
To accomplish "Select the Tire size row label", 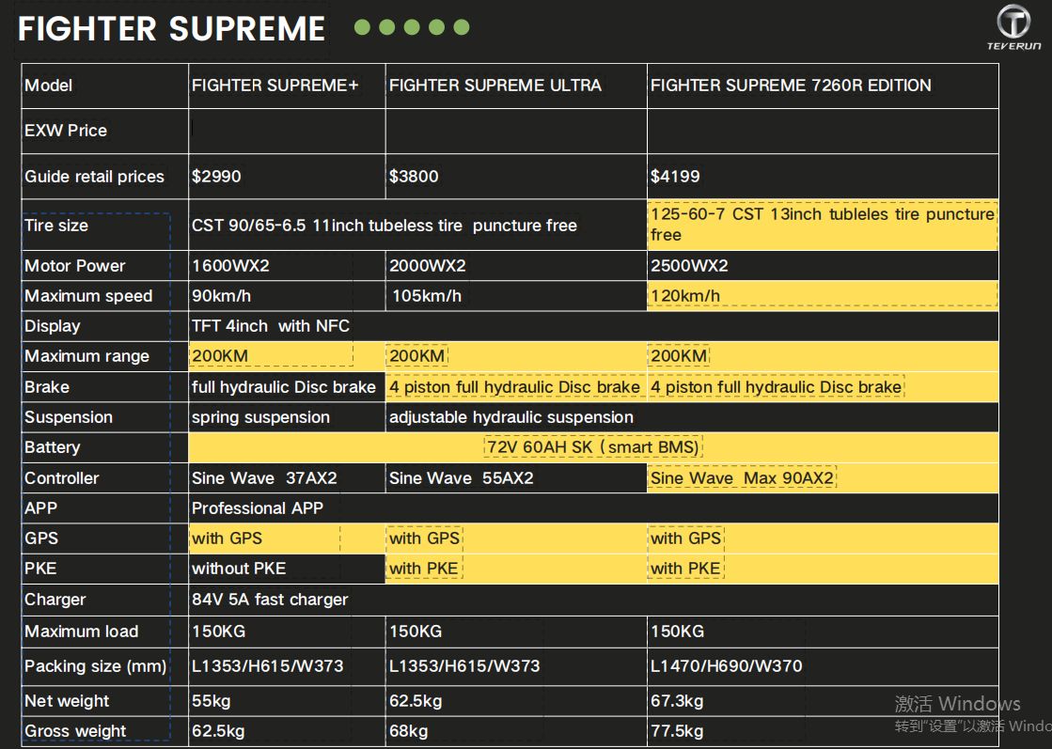I will 56,226.
